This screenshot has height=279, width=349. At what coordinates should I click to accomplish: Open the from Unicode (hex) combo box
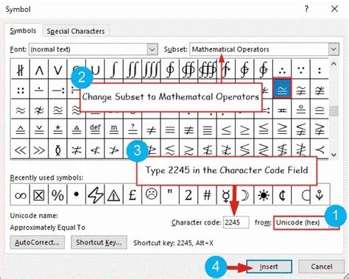[306, 222]
